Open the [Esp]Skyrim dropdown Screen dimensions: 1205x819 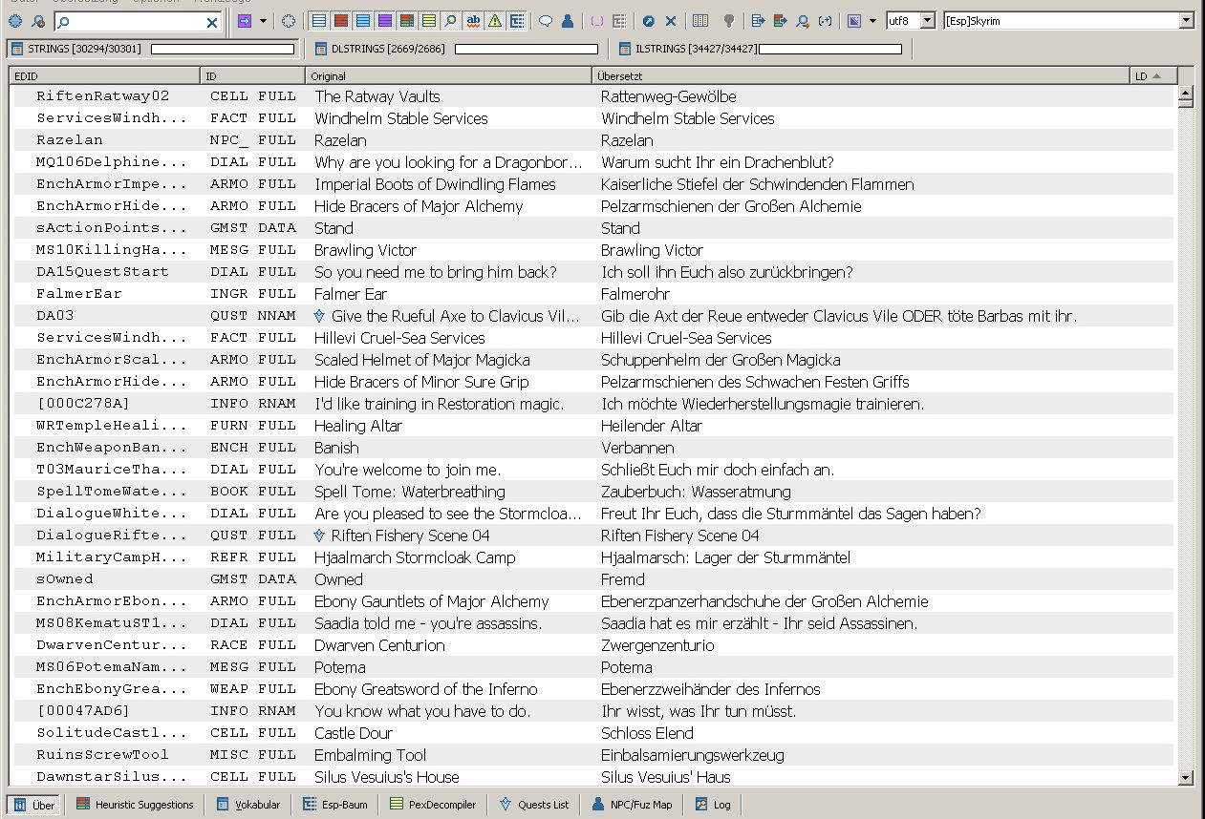[x=1186, y=21]
